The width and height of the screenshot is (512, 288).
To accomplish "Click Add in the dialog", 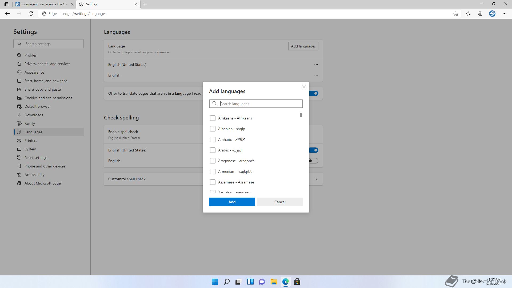I will tap(232, 202).
